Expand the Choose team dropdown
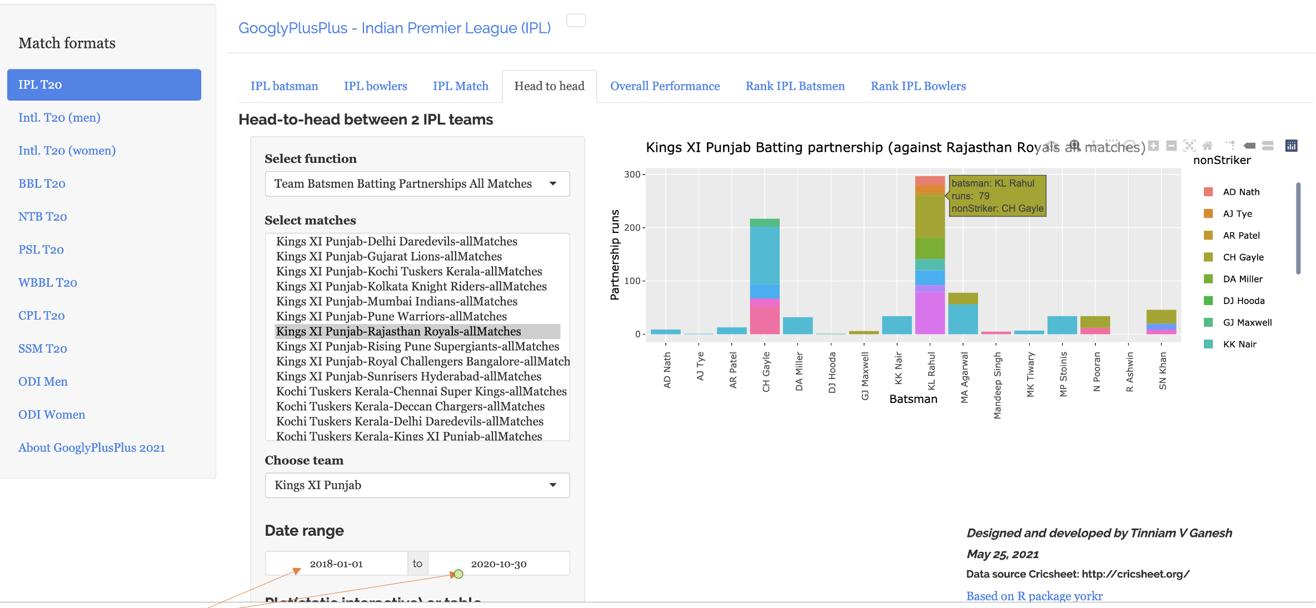Image resolution: width=1316 pixels, height=608 pixels. pos(417,485)
